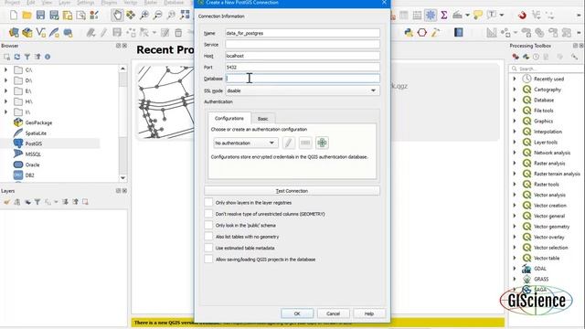The image size is (585, 329).
Task: Enable Also list tables with no geometry
Action: pyautogui.click(x=208, y=237)
